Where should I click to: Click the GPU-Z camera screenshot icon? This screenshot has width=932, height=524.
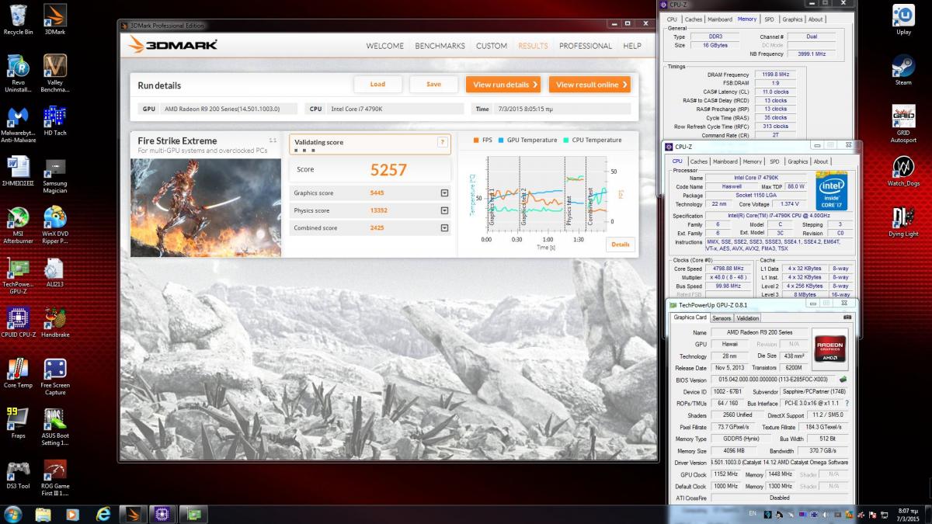(x=847, y=317)
